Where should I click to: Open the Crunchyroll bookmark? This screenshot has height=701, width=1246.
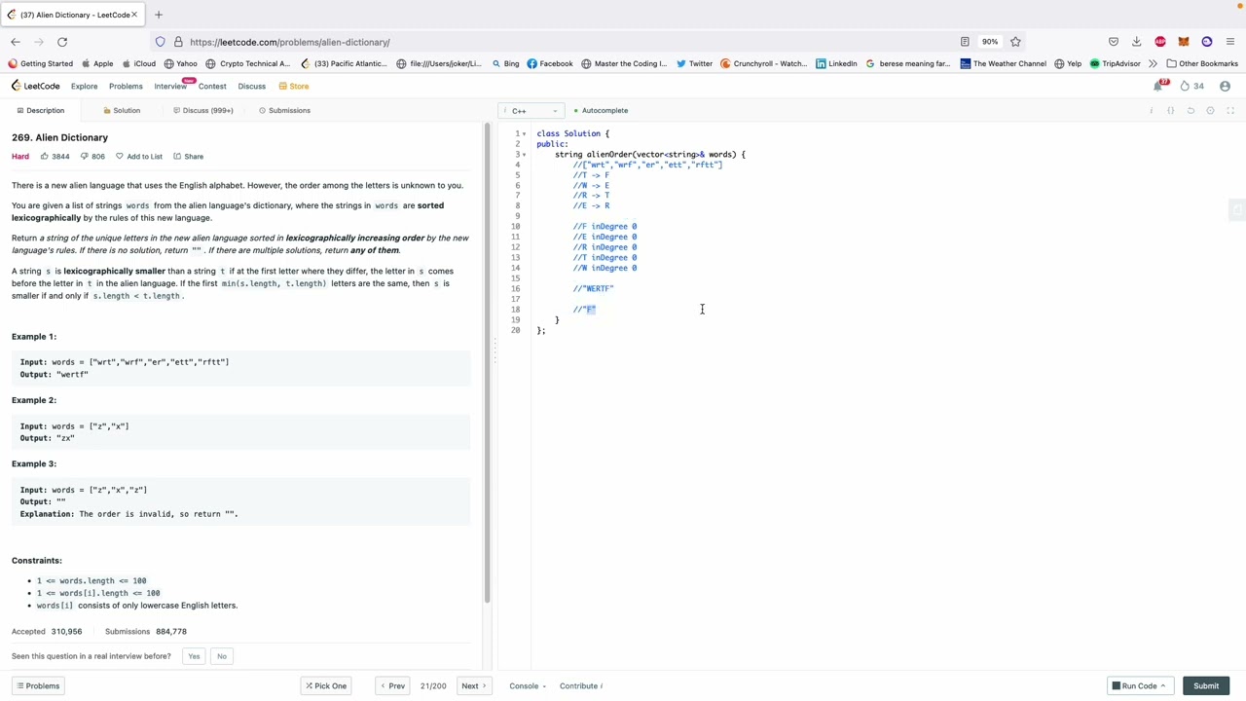pos(763,63)
